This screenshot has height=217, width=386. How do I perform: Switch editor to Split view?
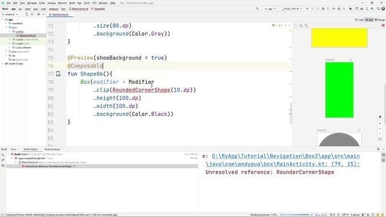click(x=369, y=20)
